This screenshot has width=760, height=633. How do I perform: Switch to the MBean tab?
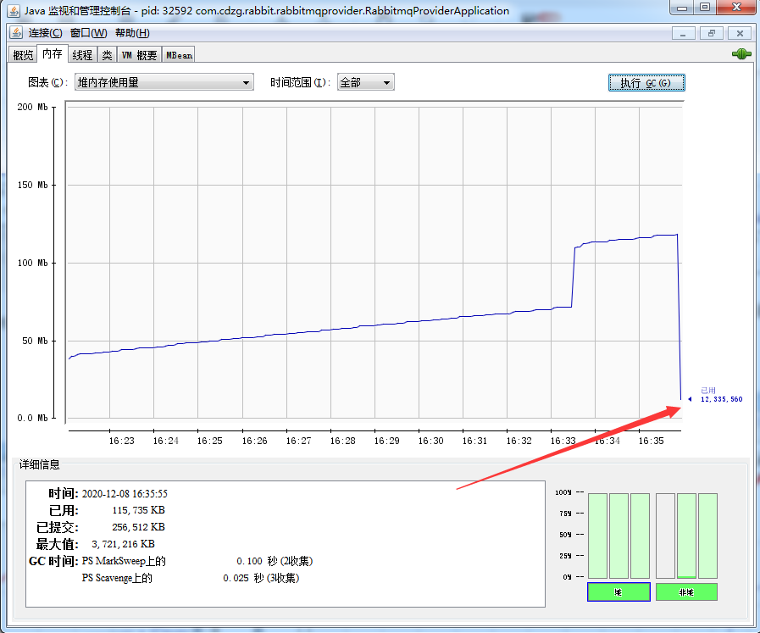pos(179,55)
